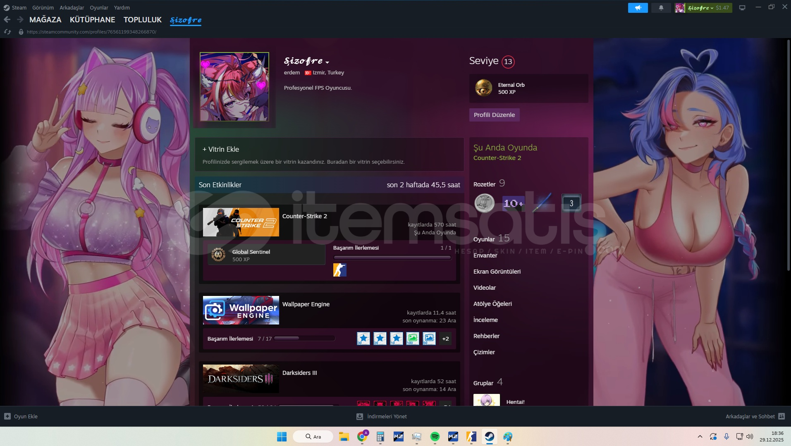Open the Arkadaşlar menu
This screenshot has height=446, width=791.
click(72, 7)
